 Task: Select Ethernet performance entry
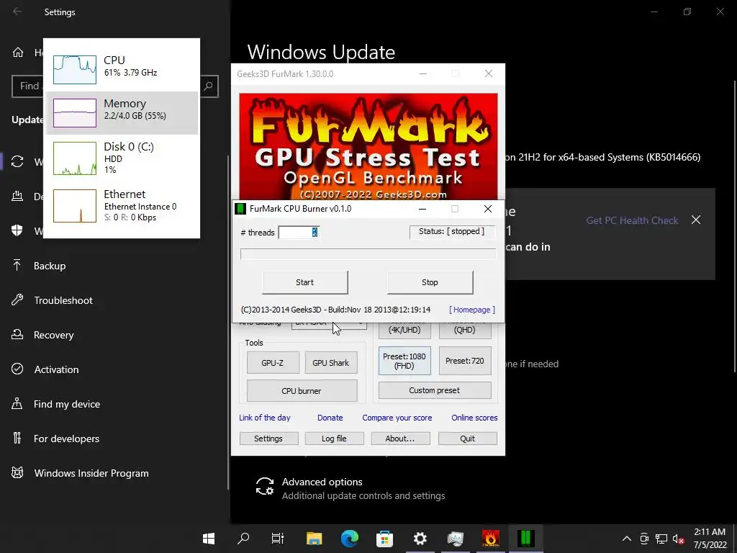122,206
